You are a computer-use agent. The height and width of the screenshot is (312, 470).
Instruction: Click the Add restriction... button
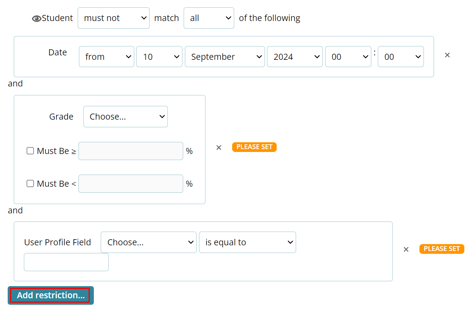(x=51, y=295)
